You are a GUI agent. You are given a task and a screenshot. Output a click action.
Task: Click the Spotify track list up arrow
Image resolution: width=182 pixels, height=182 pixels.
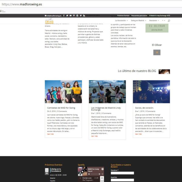pyautogui.click(x=102, y=178)
